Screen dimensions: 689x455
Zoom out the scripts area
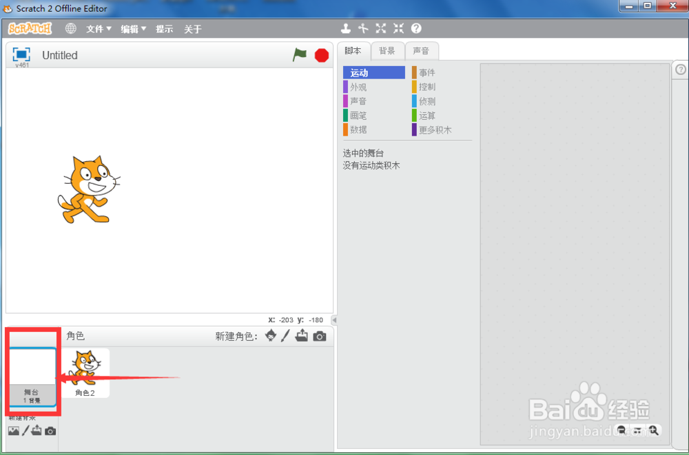(x=621, y=430)
